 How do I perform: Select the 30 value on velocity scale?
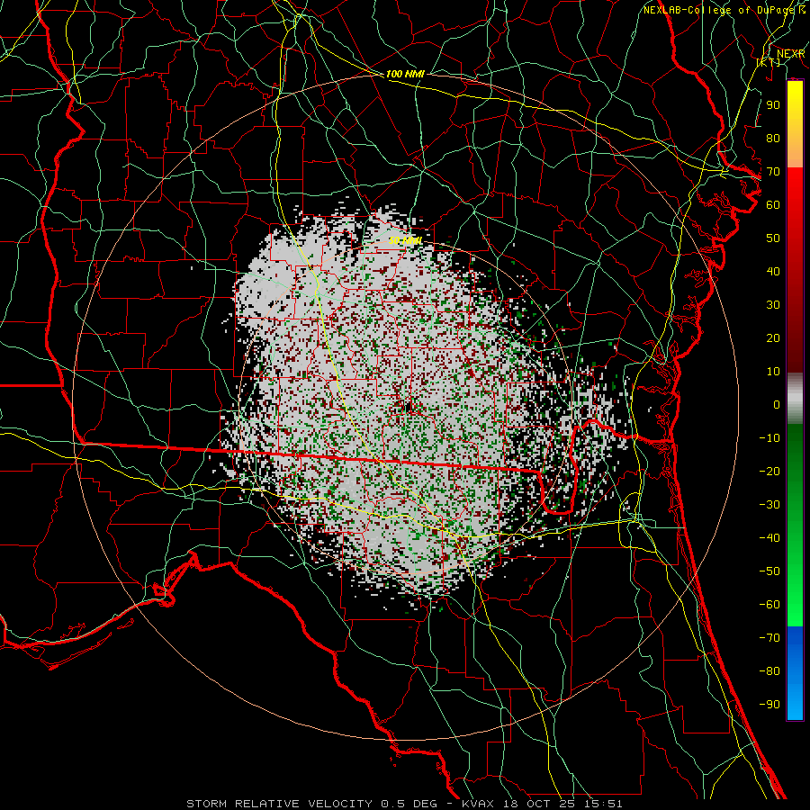[x=773, y=305]
